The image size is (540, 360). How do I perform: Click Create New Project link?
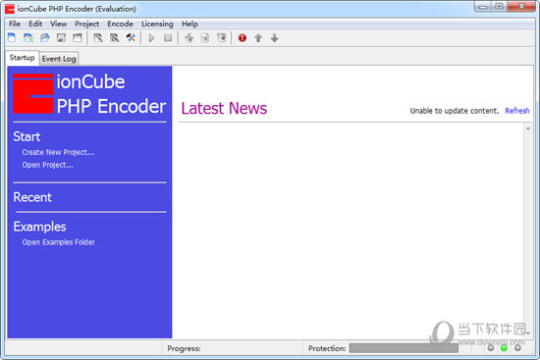pyautogui.click(x=58, y=152)
